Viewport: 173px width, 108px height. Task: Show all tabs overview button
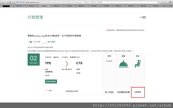pyautogui.click(x=171, y=6)
